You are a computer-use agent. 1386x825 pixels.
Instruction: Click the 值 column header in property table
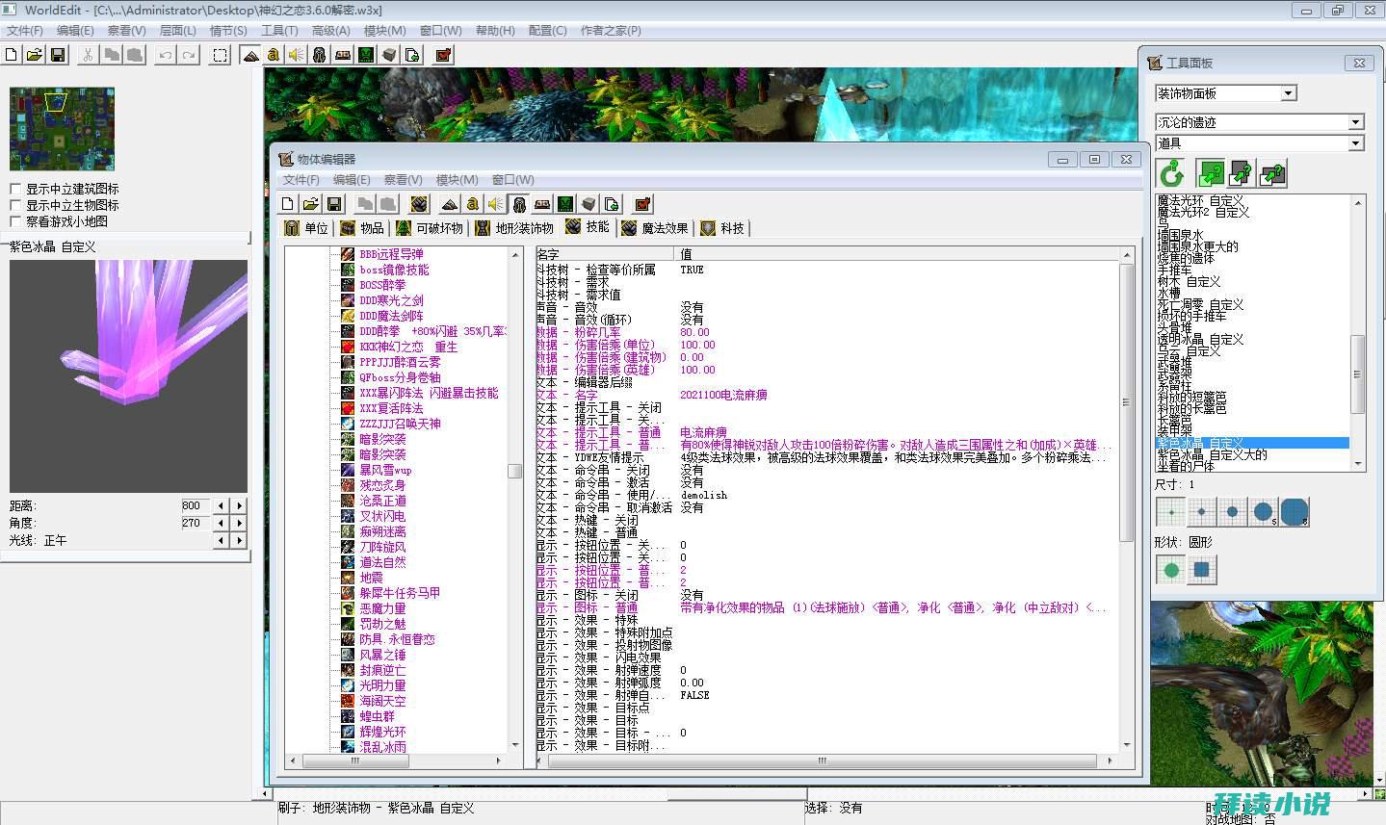(899, 254)
